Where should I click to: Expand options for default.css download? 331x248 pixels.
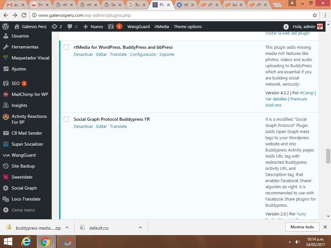pos(140,227)
